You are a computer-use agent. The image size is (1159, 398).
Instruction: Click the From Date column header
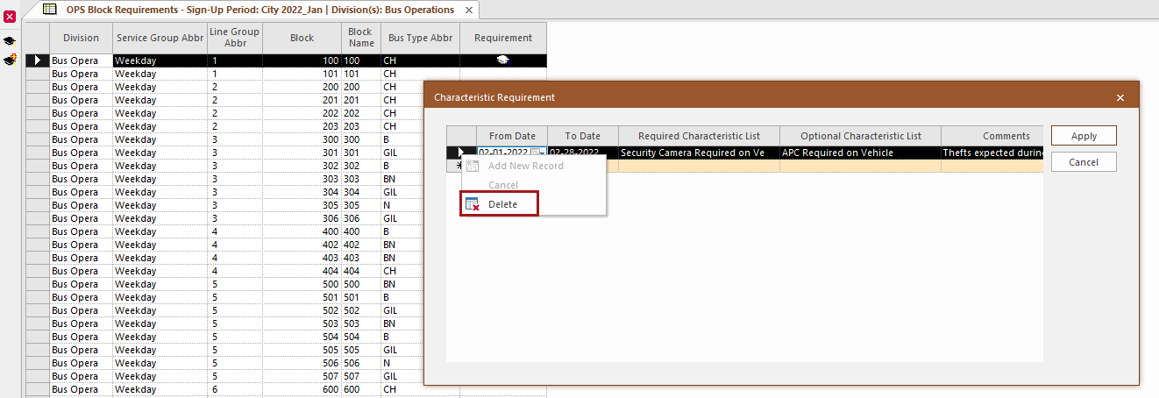click(512, 136)
